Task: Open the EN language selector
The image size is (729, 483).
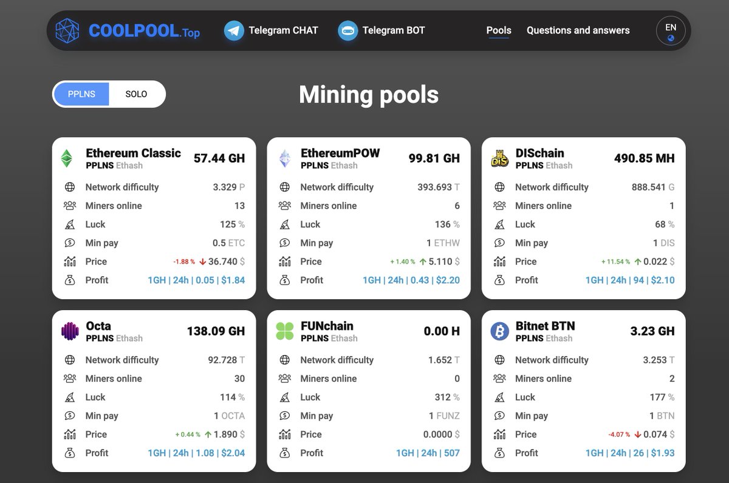Action: tap(671, 30)
